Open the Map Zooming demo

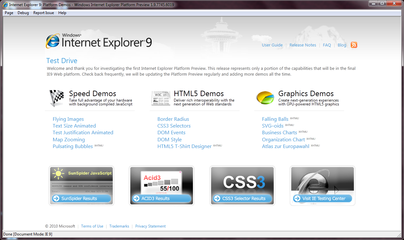[69, 140]
